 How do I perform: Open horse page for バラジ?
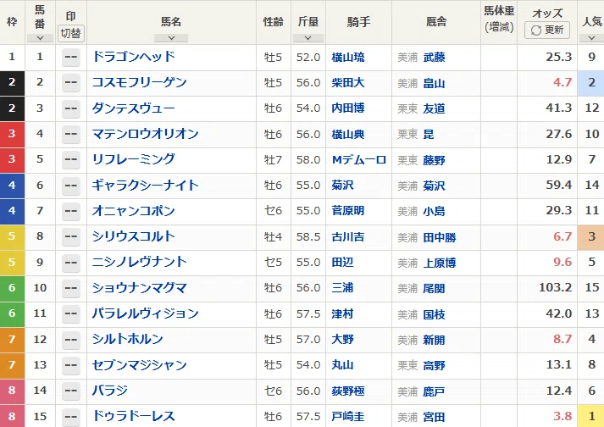110,391
